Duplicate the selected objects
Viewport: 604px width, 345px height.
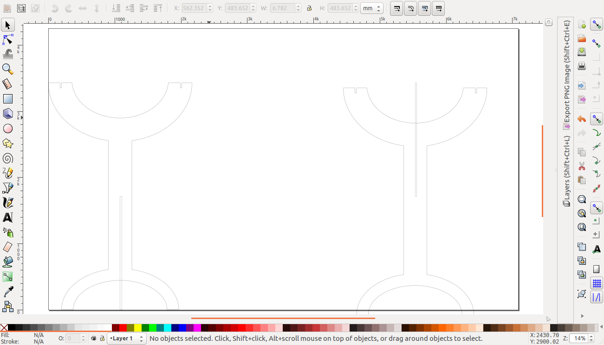[x=582, y=247]
